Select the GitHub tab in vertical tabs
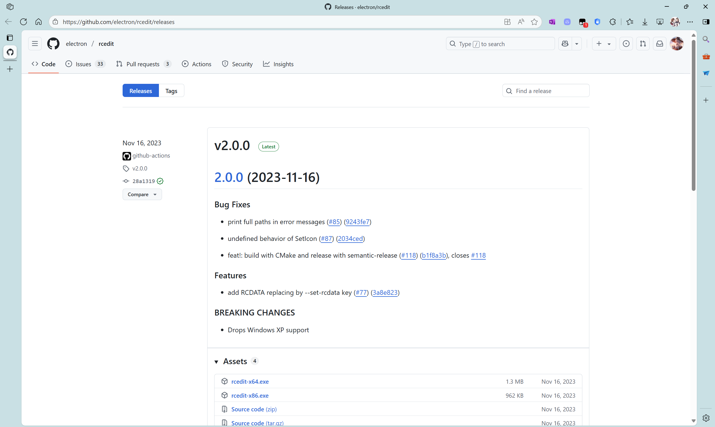This screenshot has height=427, width=715. [x=10, y=52]
